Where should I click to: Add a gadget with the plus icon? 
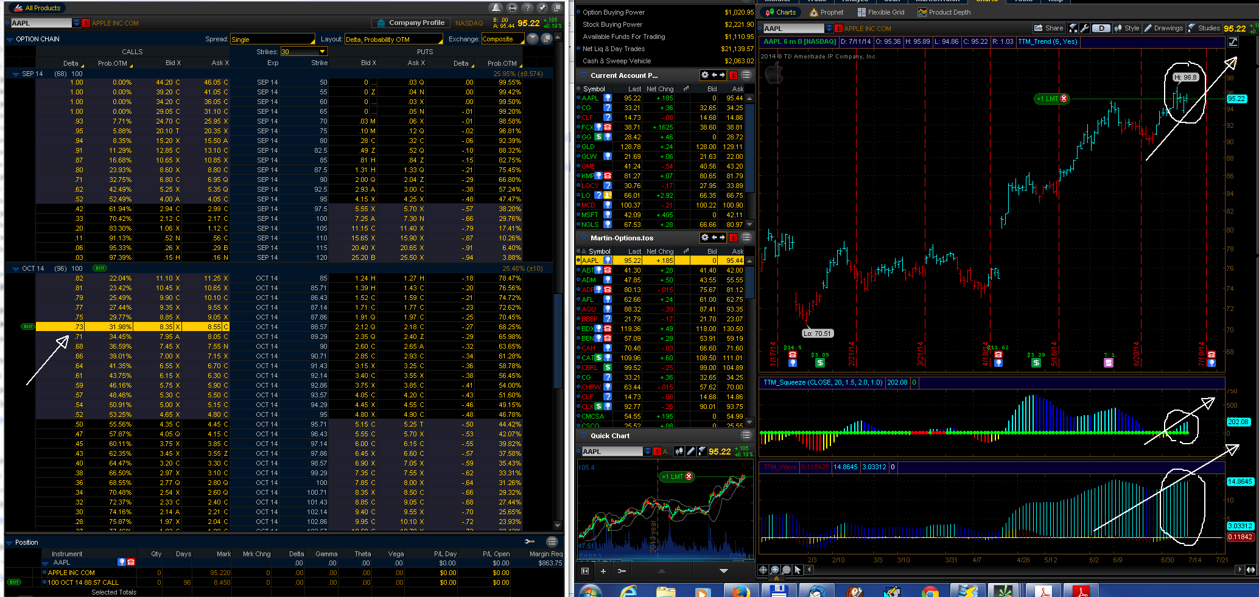[603, 571]
